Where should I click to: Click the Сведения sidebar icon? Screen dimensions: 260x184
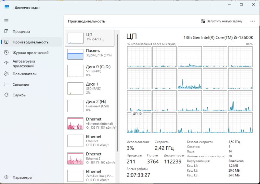6,84
